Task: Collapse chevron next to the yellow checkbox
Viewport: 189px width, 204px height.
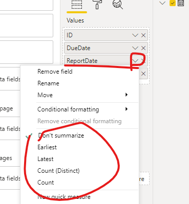Action: (162, 3)
